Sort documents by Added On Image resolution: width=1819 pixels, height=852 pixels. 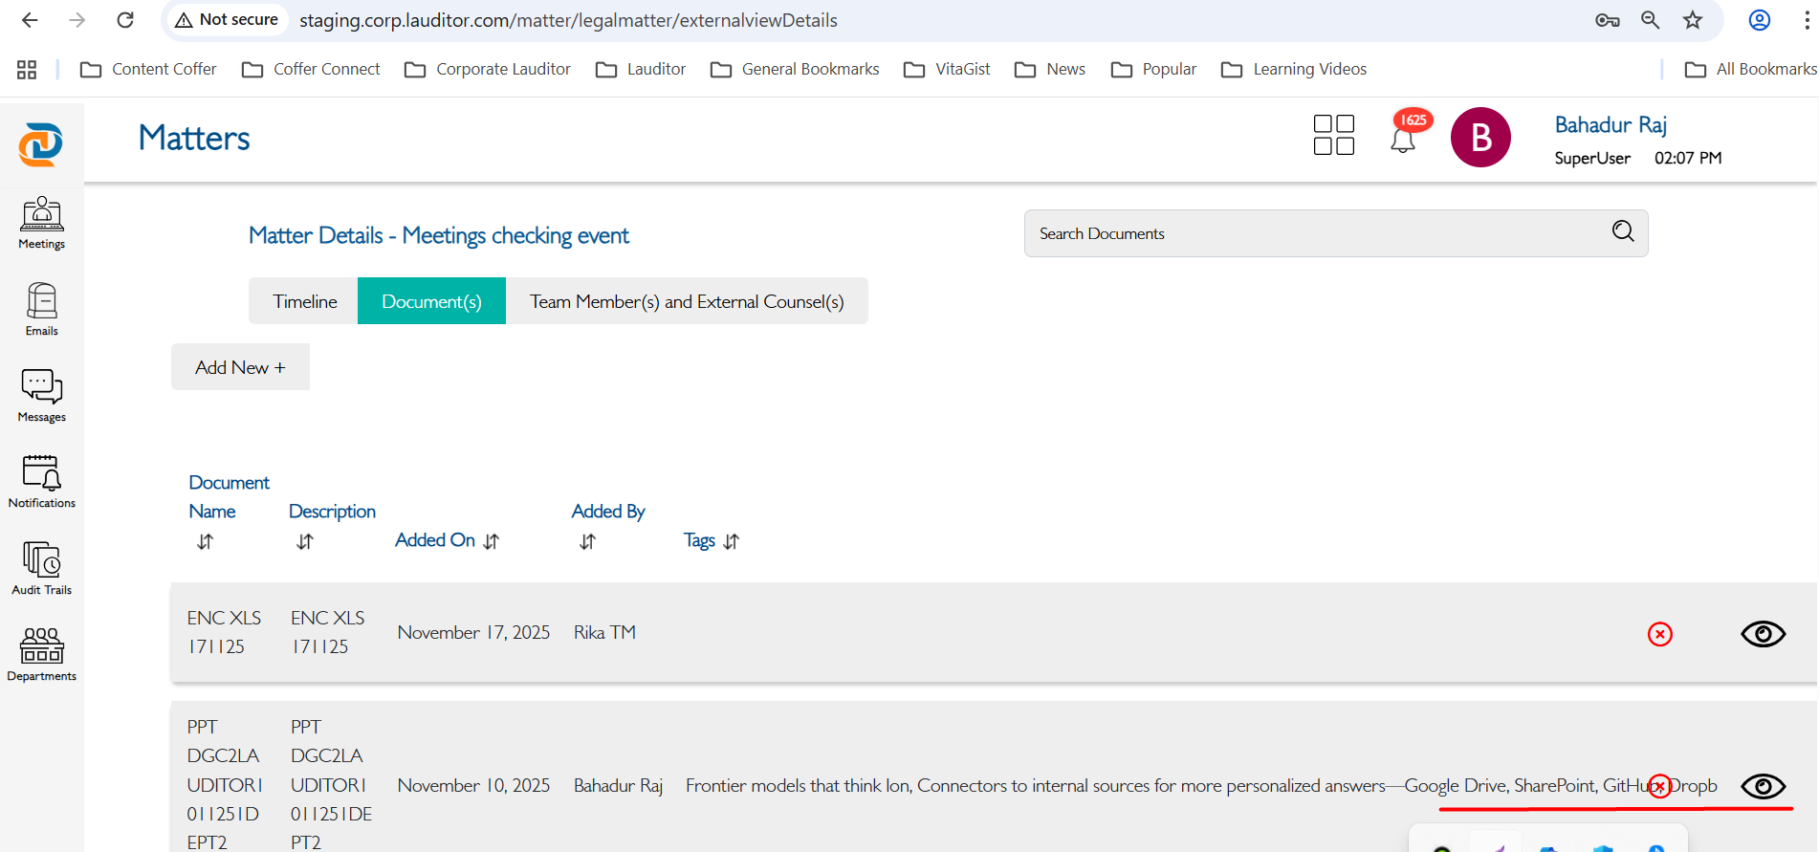click(491, 541)
